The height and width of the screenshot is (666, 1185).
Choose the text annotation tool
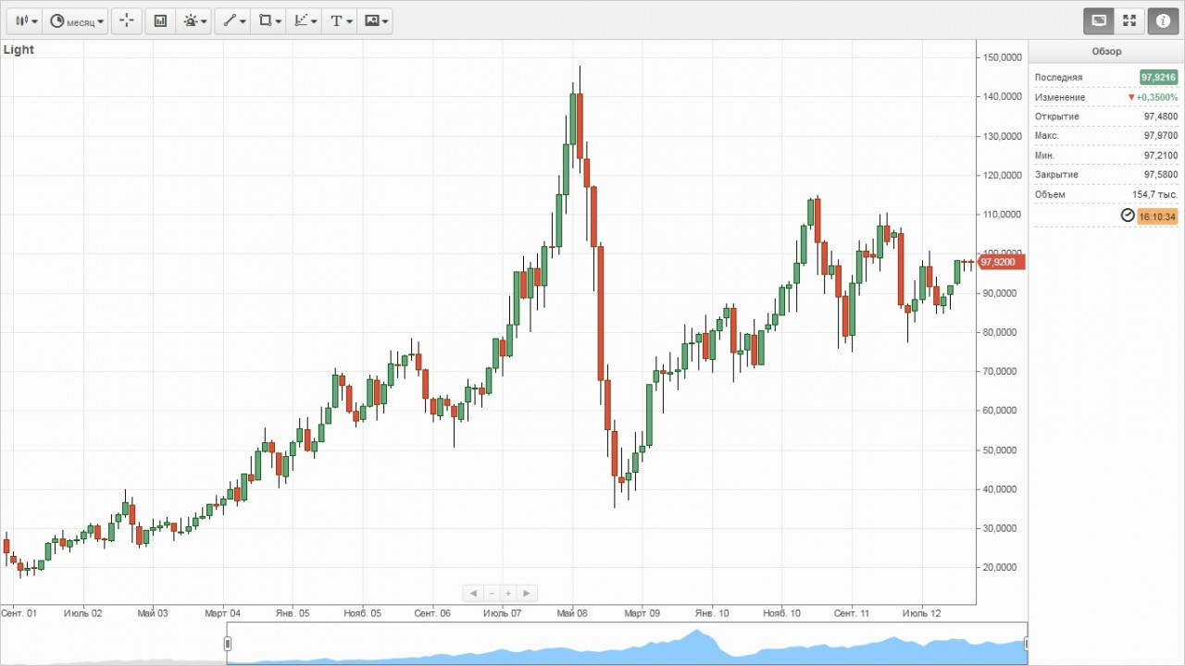[x=340, y=20]
